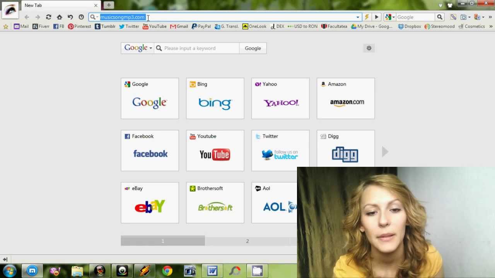Go to next quick access page arrow

click(385, 152)
